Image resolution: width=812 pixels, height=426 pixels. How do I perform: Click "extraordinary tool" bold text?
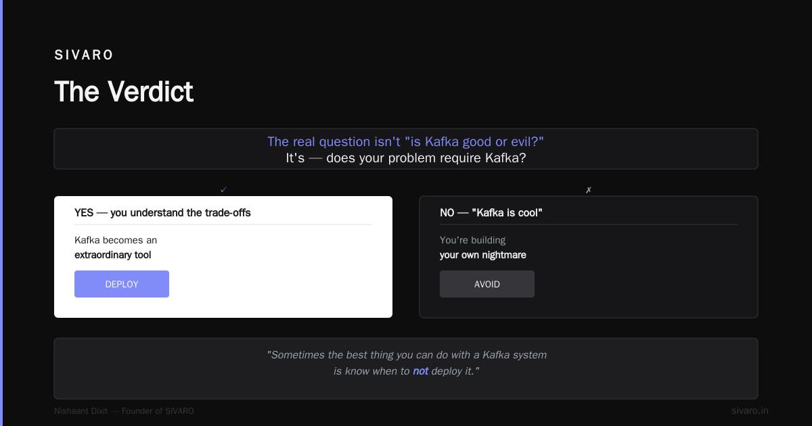(113, 255)
